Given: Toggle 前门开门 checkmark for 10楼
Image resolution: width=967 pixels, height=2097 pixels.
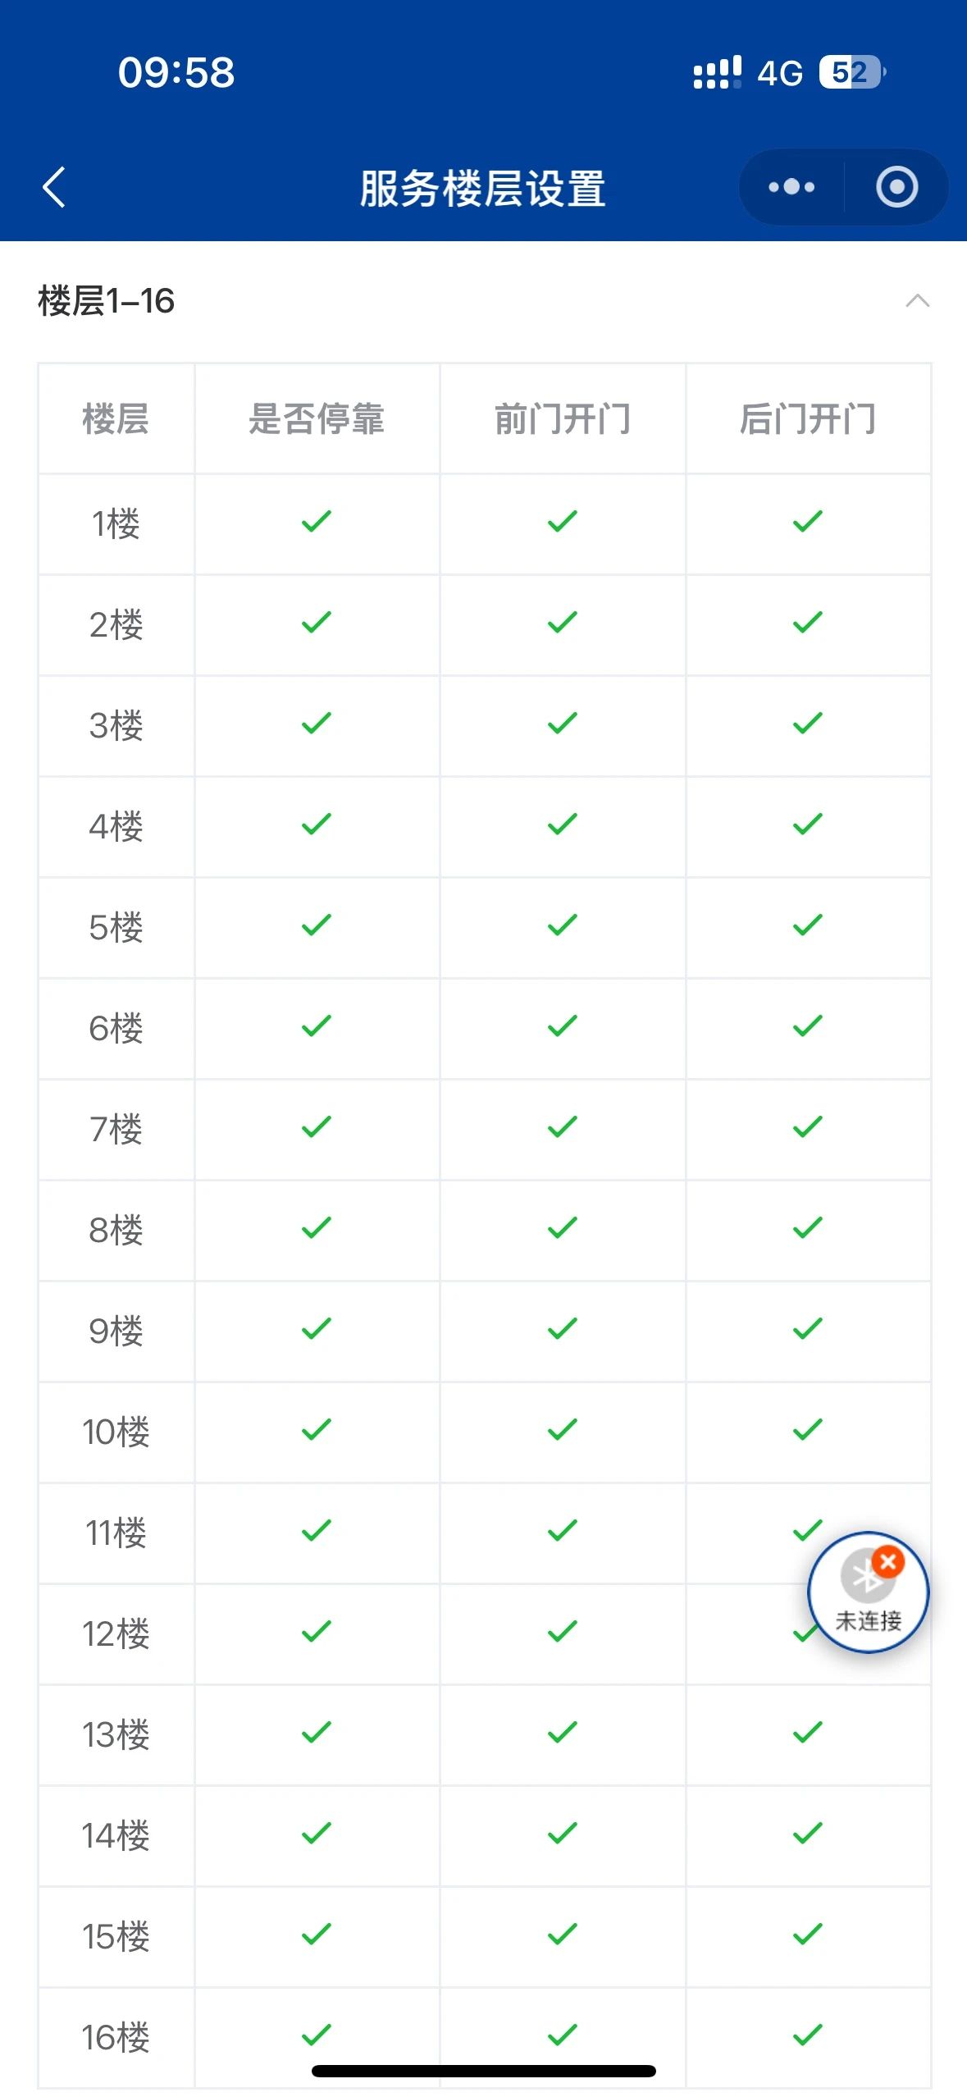Looking at the screenshot, I should (x=563, y=1430).
